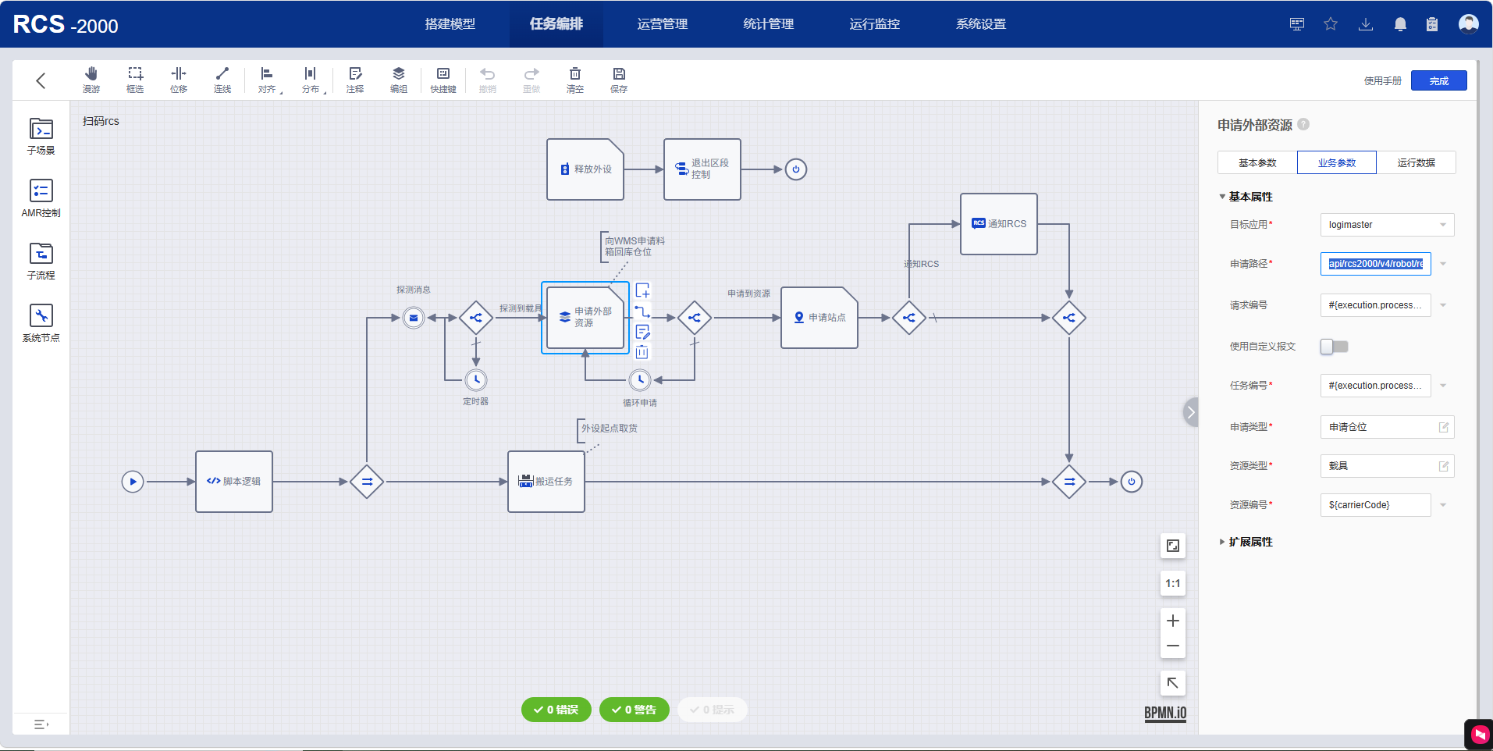Click the 0 错误 status badge
Screen dimensions: 1493x751
coord(556,710)
